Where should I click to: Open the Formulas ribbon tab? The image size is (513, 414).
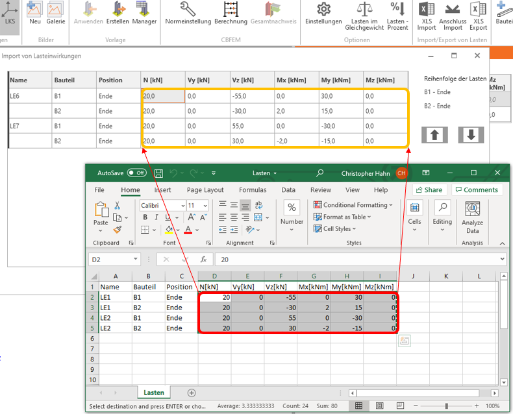(253, 190)
